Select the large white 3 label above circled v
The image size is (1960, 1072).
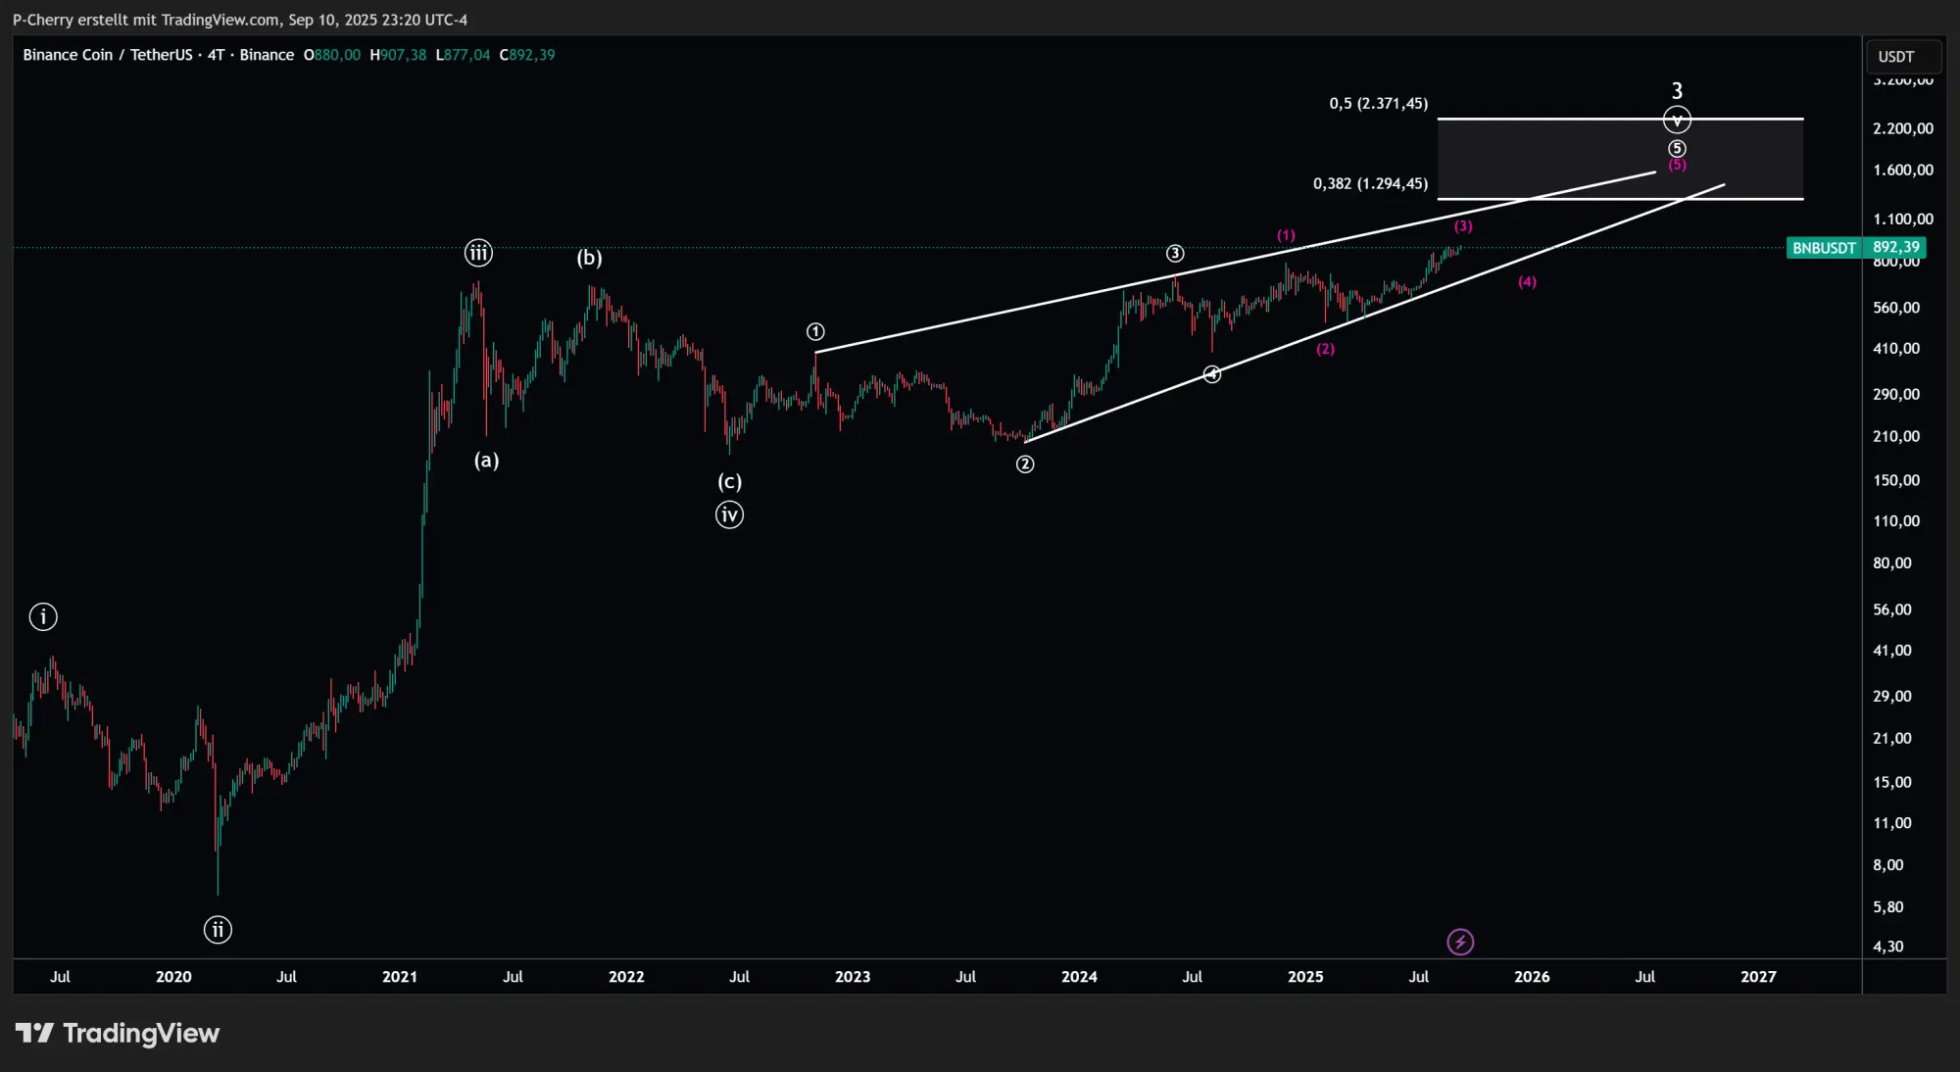pyautogui.click(x=1677, y=91)
